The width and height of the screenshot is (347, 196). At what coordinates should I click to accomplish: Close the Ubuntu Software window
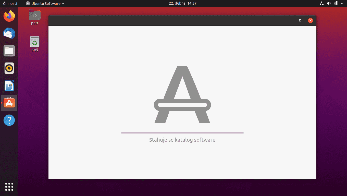pos(311,21)
